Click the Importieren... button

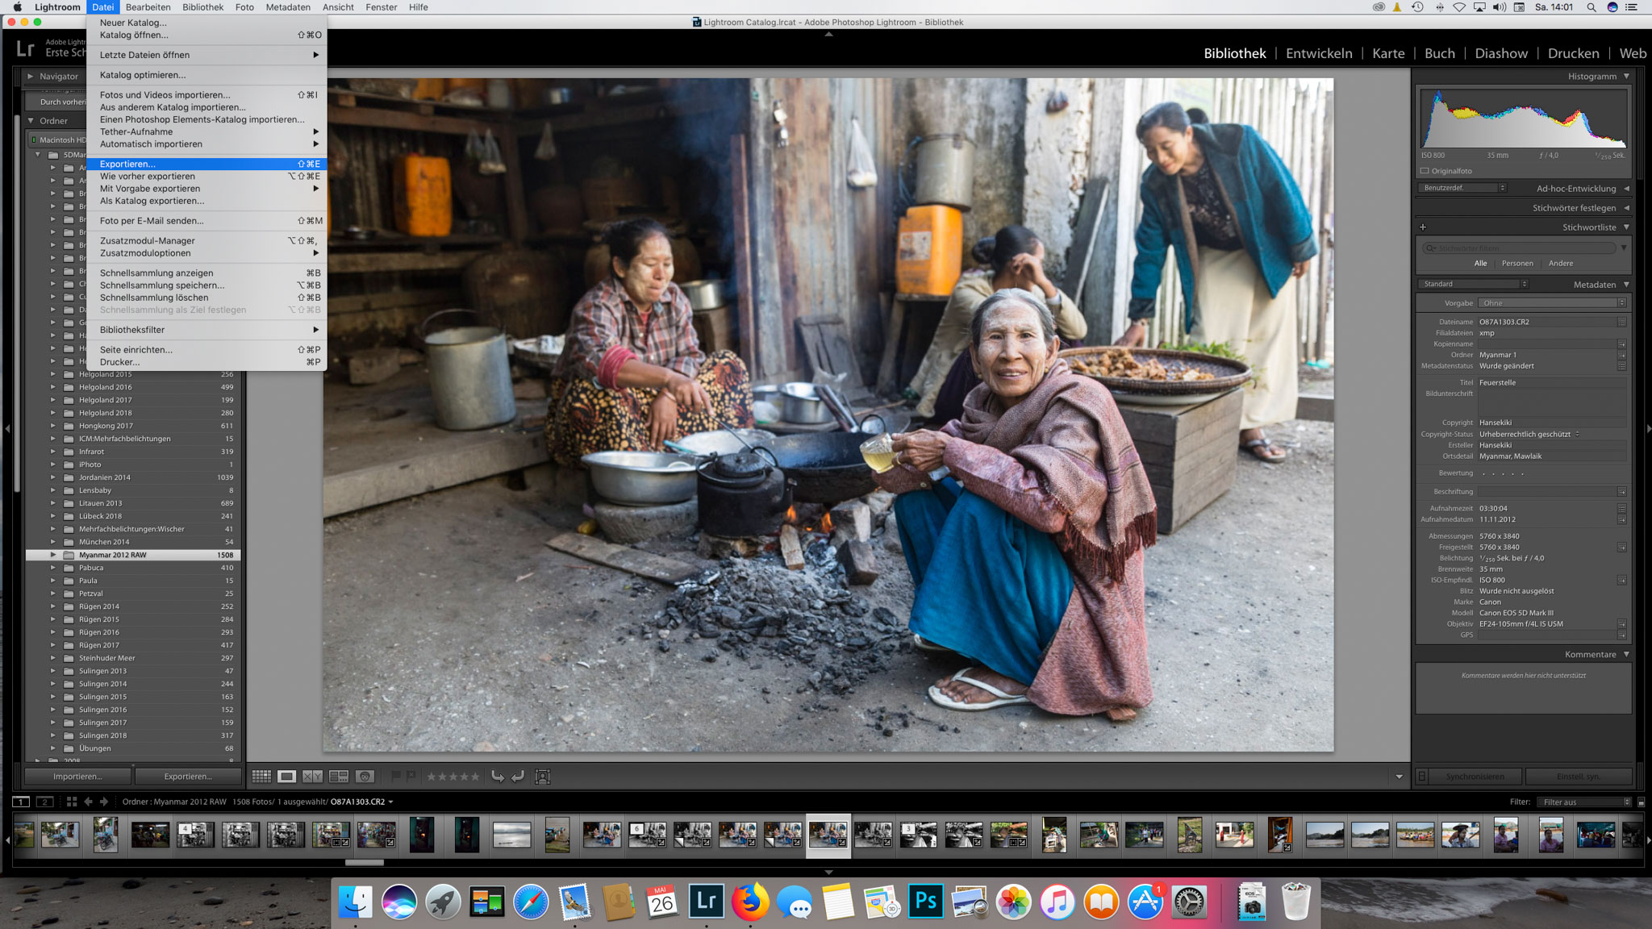tap(77, 777)
